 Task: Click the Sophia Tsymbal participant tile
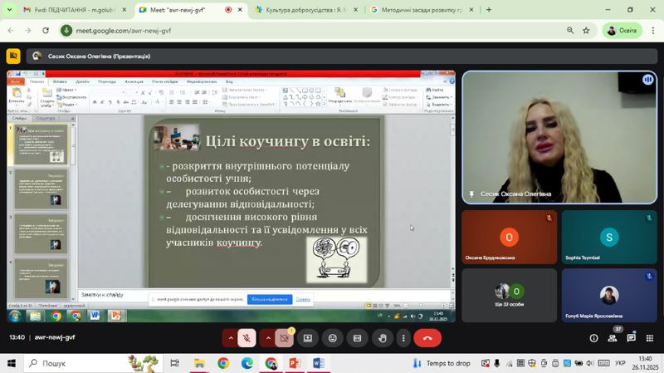point(608,238)
